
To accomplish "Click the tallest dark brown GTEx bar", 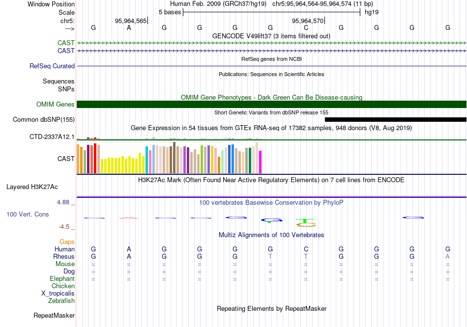I will (x=175, y=158).
